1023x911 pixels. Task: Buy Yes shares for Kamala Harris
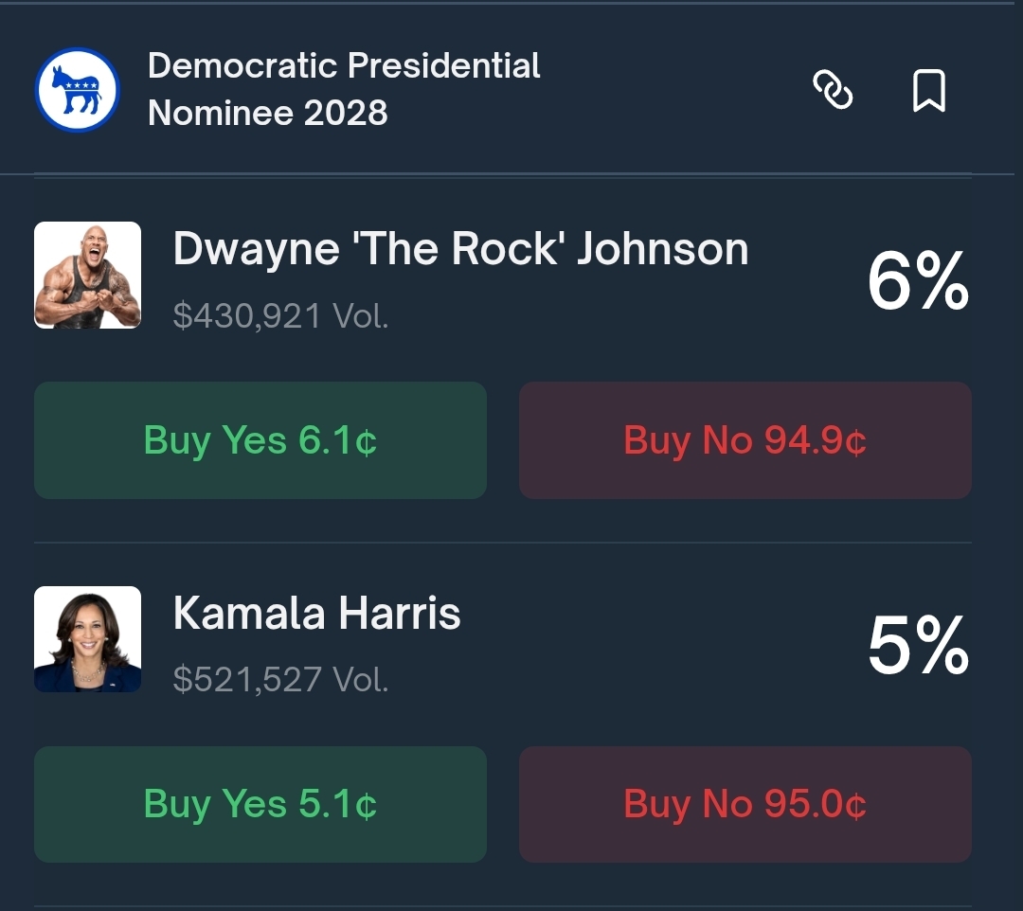[x=260, y=804]
